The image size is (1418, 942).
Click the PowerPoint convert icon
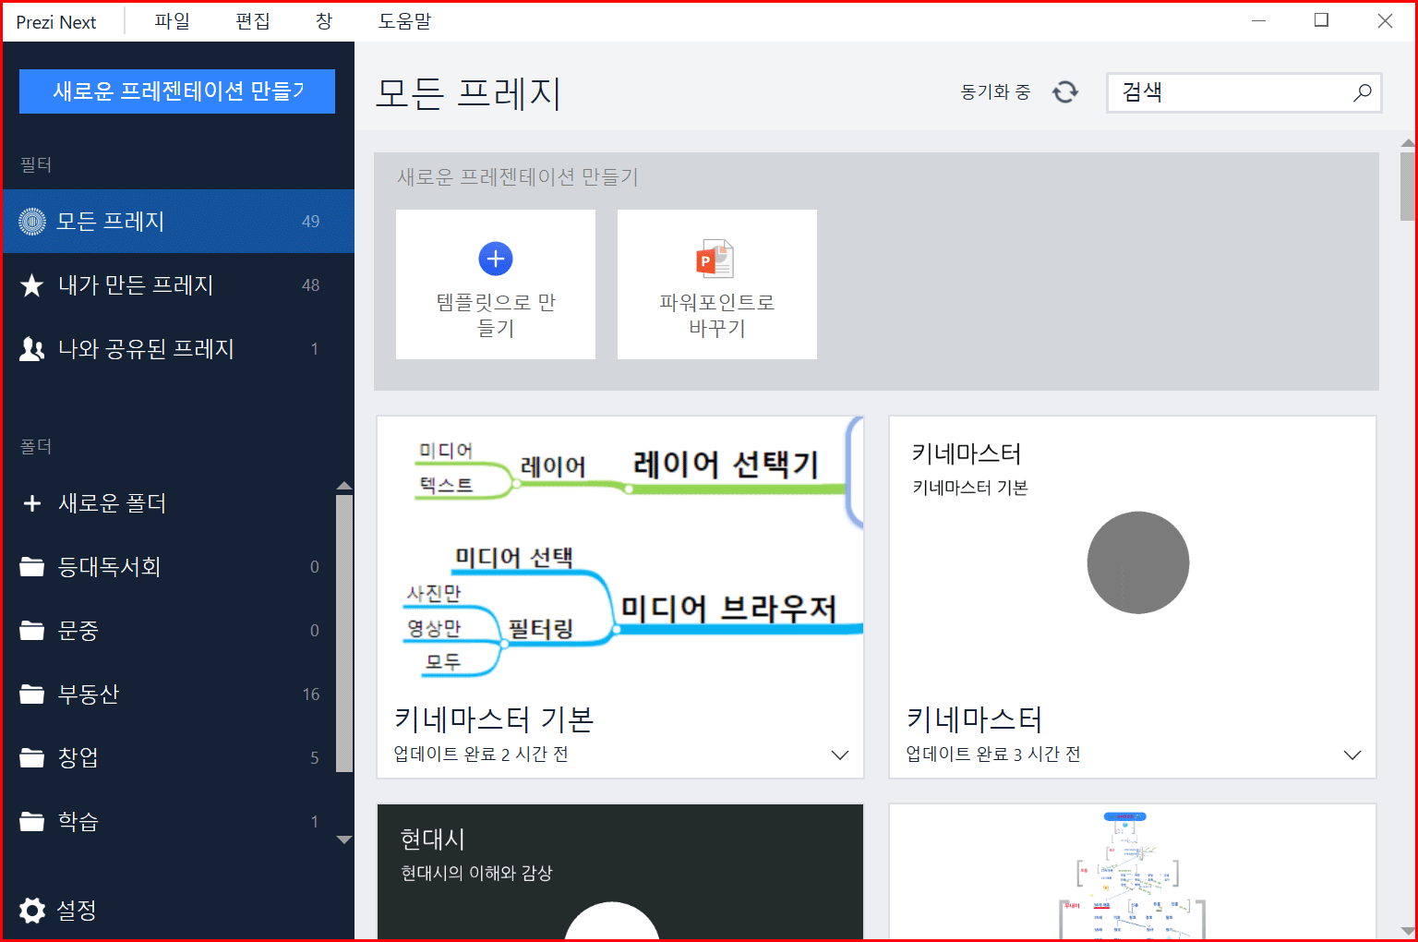(715, 260)
